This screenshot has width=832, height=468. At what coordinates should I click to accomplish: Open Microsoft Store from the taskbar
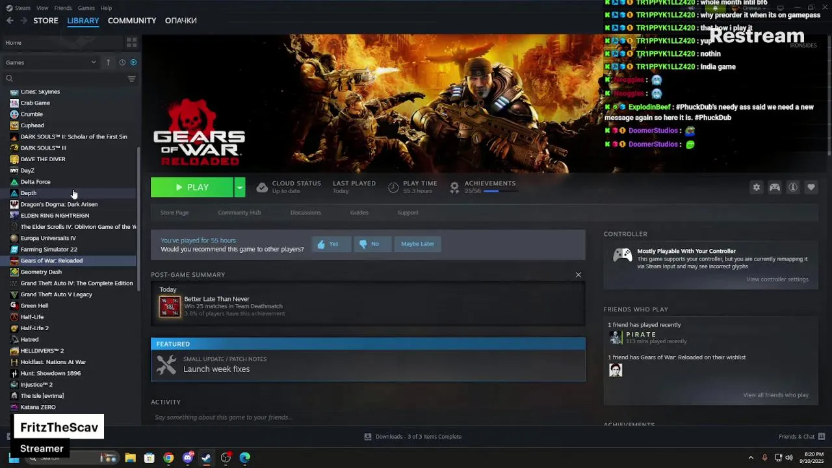click(149, 458)
